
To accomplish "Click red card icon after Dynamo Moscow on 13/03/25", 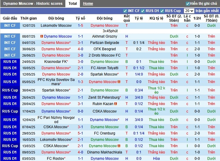I will 119,146.
